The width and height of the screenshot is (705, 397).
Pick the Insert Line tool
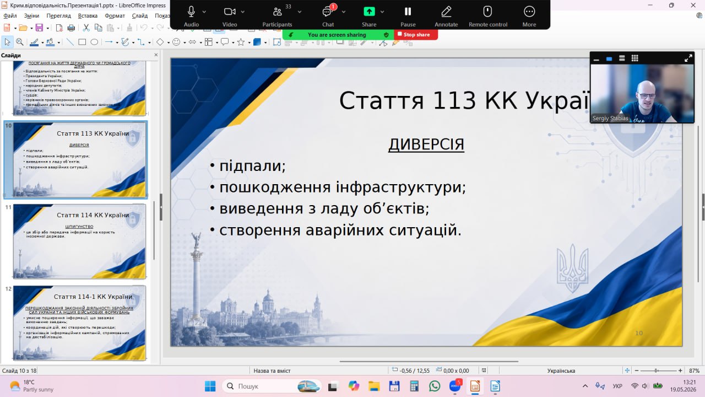70,42
